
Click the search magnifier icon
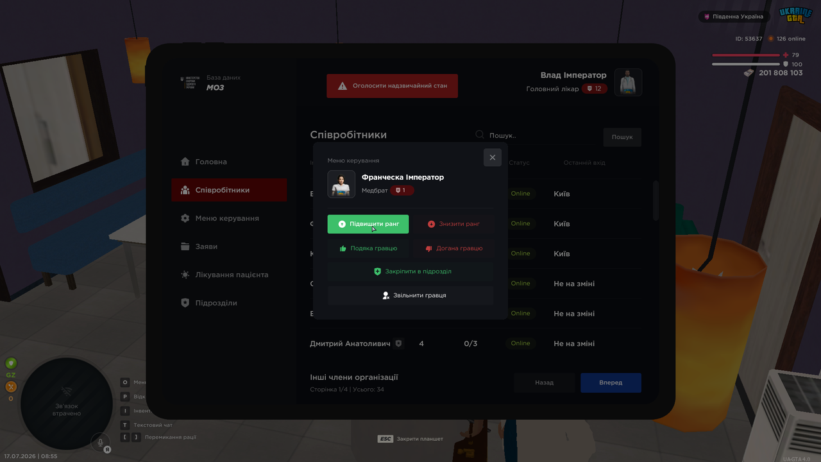click(480, 135)
